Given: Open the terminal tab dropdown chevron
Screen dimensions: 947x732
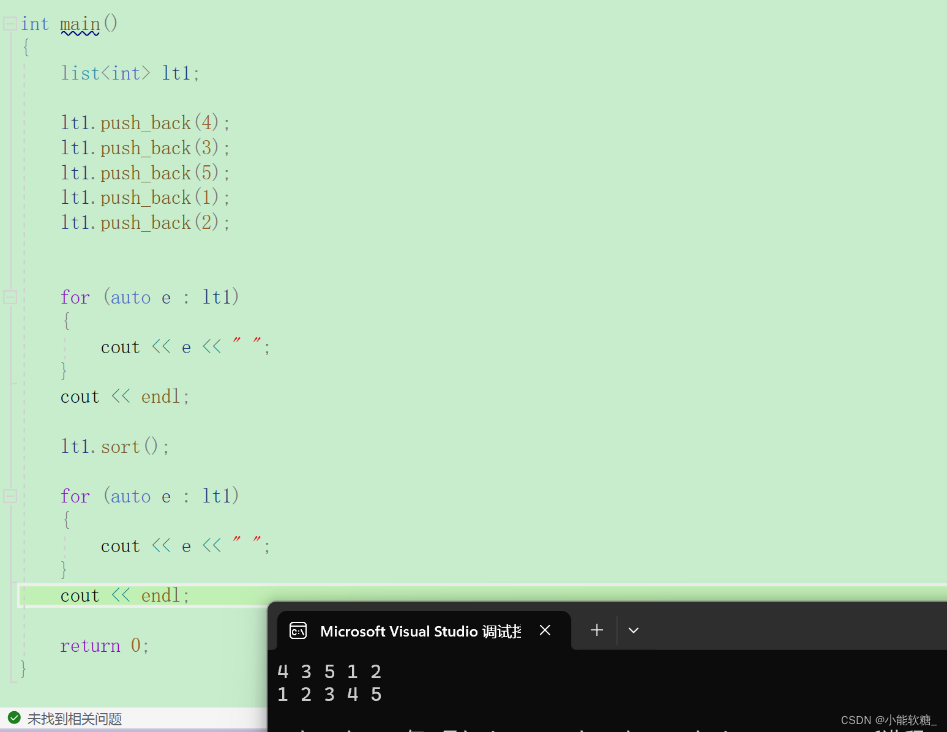Looking at the screenshot, I should pos(634,630).
